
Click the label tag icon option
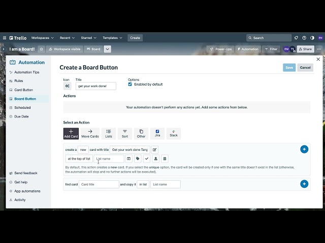138,158
